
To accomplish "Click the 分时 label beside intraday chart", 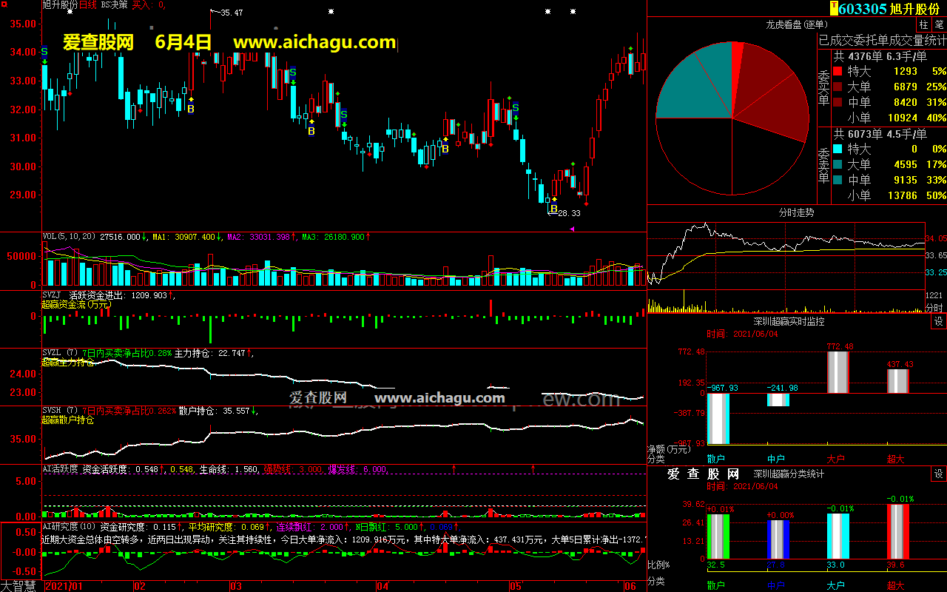I will point(934,308).
